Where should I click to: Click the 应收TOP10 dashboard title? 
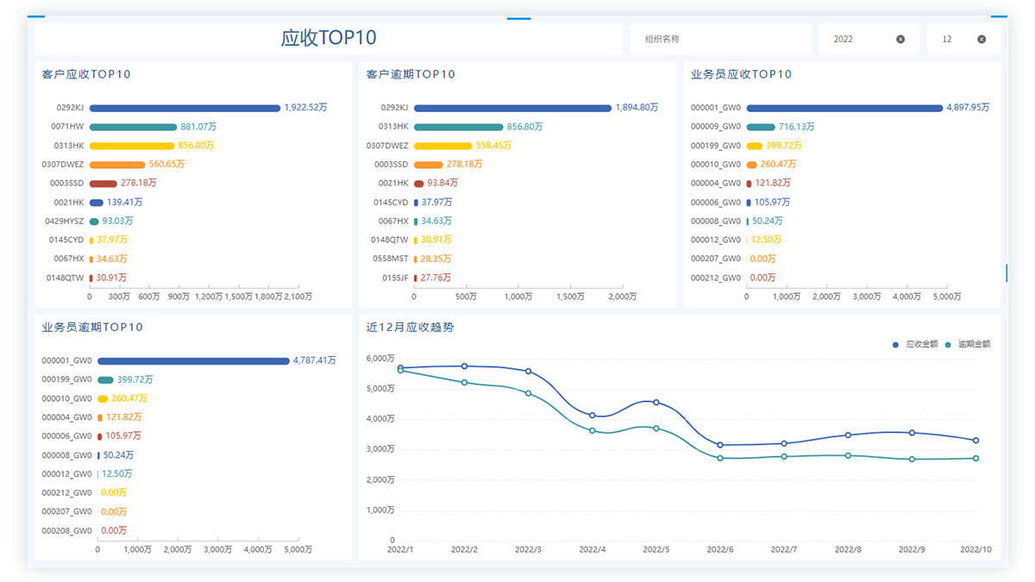(329, 38)
